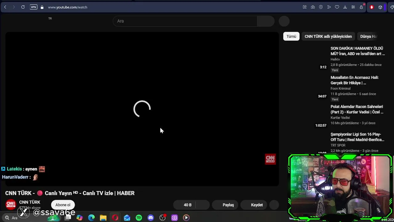Reload the YouTube page
The width and height of the screenshot is (394, 222).
[x=23, y=7]
